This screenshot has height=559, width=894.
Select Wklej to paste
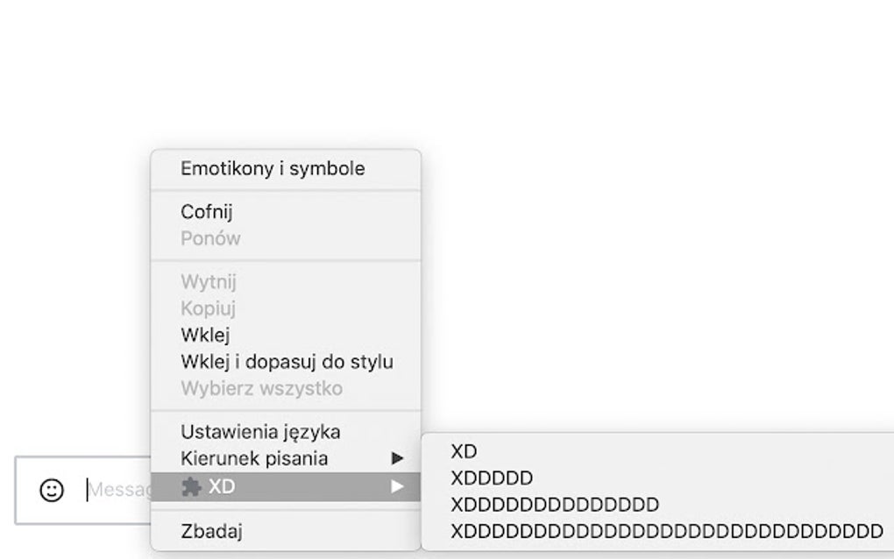(206, 335)
